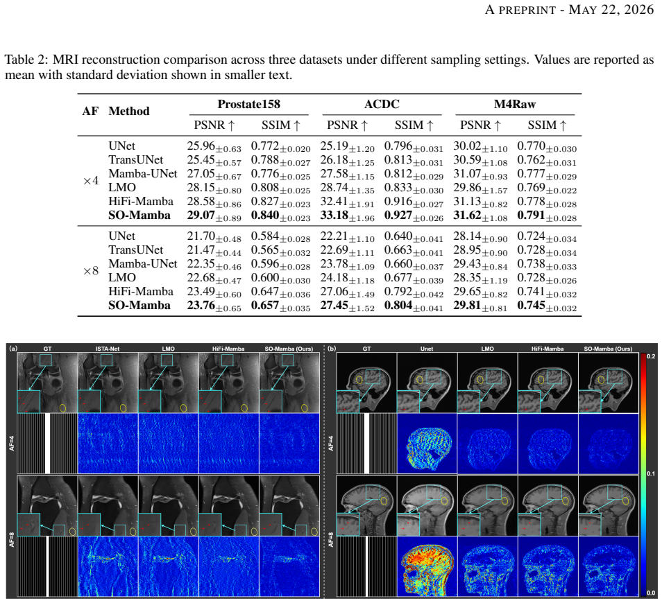Click the SO-Mamba AF=8 brain error map

click(609, 566)
